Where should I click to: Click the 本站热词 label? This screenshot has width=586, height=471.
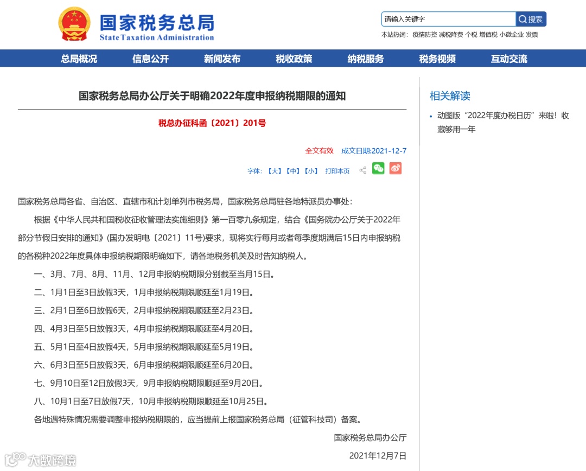coord(394,35)
